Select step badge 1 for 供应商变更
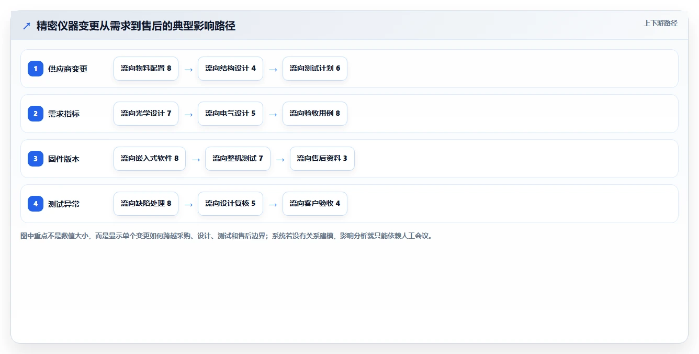 (36, 69)
